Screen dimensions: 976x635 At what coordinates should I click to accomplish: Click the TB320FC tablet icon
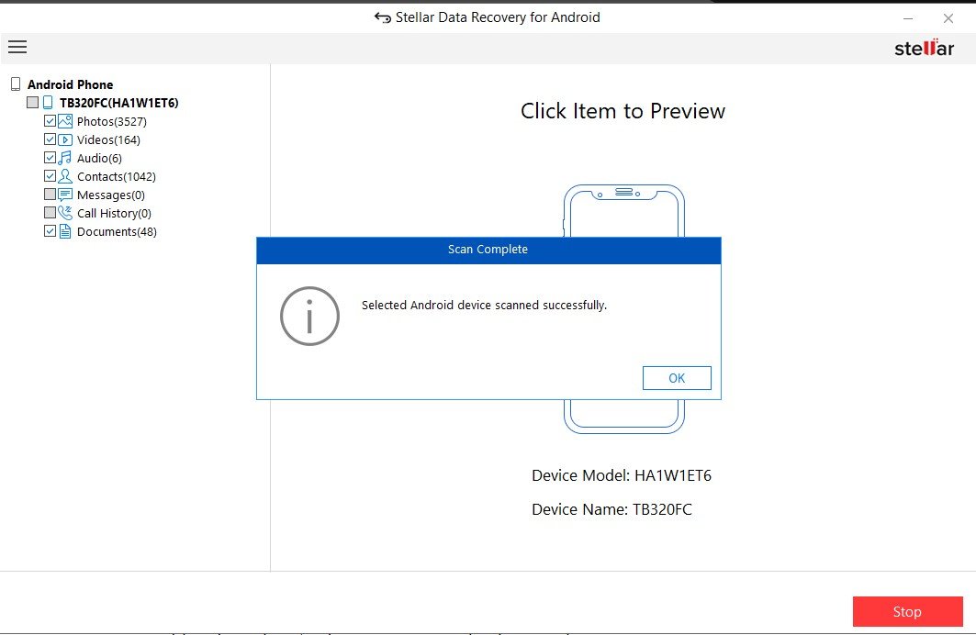[x=48, y=103]
